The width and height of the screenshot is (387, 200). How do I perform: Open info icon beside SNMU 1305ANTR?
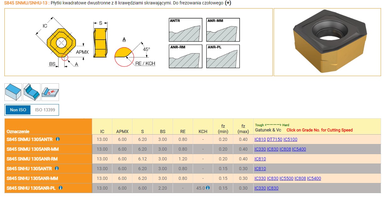point(58,139)
